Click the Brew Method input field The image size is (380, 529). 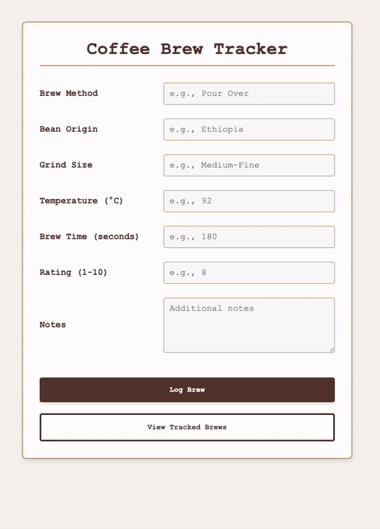tap(249, 94)
